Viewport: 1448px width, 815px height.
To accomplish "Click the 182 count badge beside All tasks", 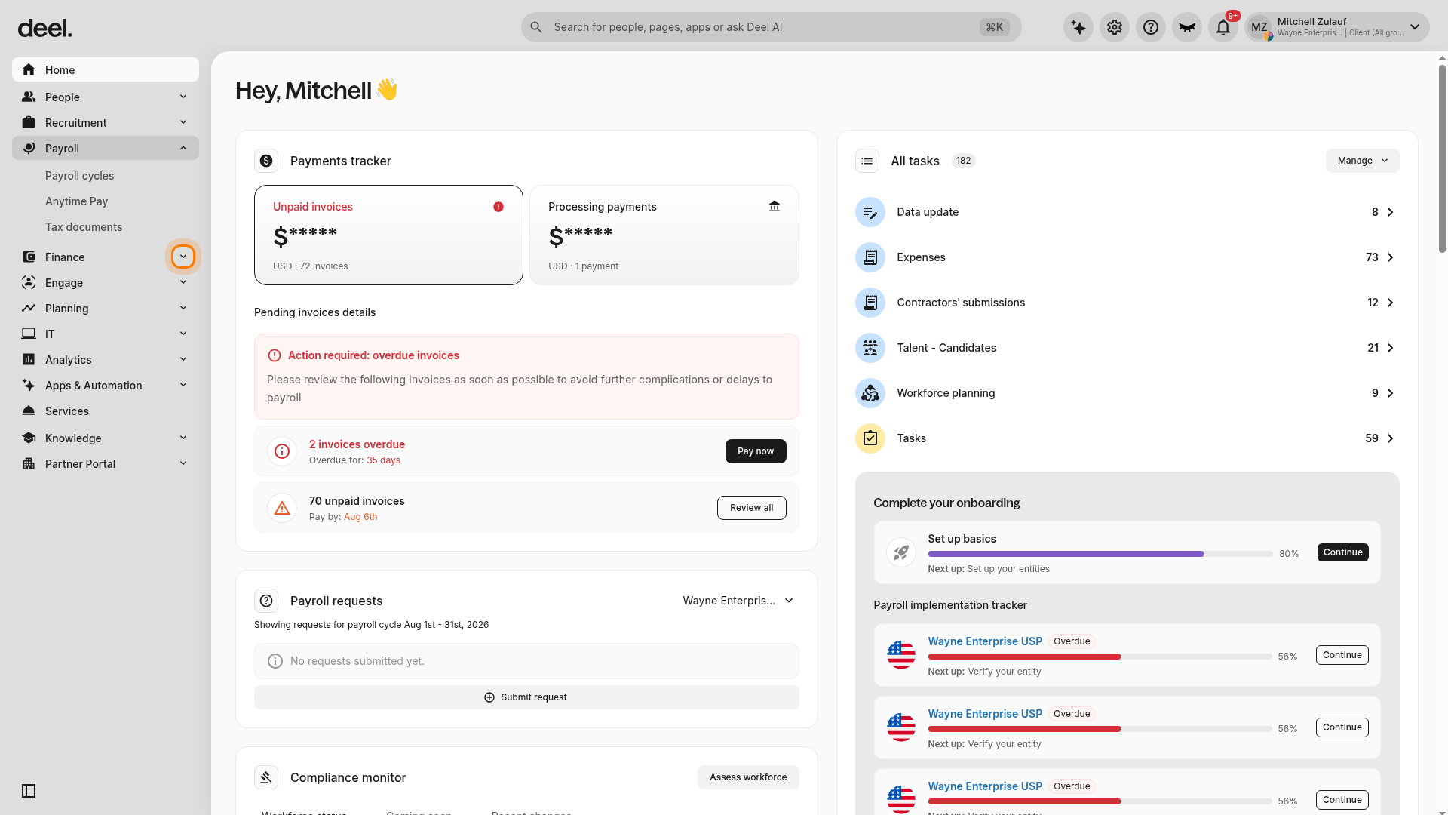I will [963, 161].
